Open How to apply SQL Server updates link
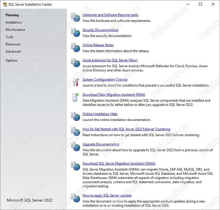Screen dimensions: 220x210 pos(107,195)
